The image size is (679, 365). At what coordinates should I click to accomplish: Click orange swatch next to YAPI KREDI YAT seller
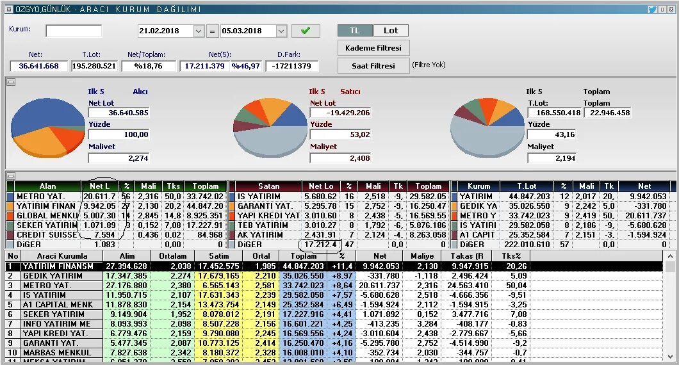point(232,216)
